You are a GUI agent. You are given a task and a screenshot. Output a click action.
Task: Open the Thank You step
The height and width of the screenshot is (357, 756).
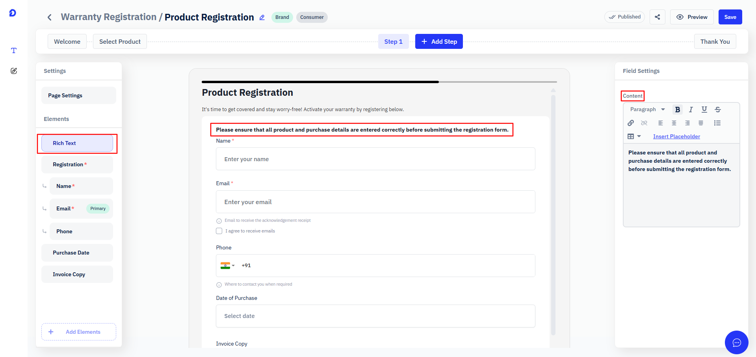coord(715,41)
